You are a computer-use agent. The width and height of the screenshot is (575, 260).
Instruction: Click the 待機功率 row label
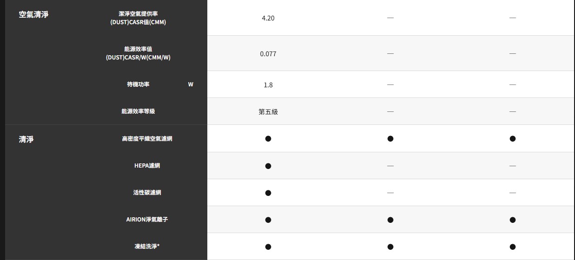(x=138, y=84)
